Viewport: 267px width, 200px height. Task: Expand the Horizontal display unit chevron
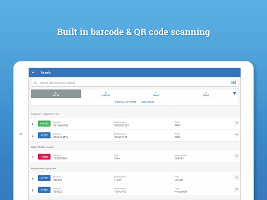coord(237,189)
